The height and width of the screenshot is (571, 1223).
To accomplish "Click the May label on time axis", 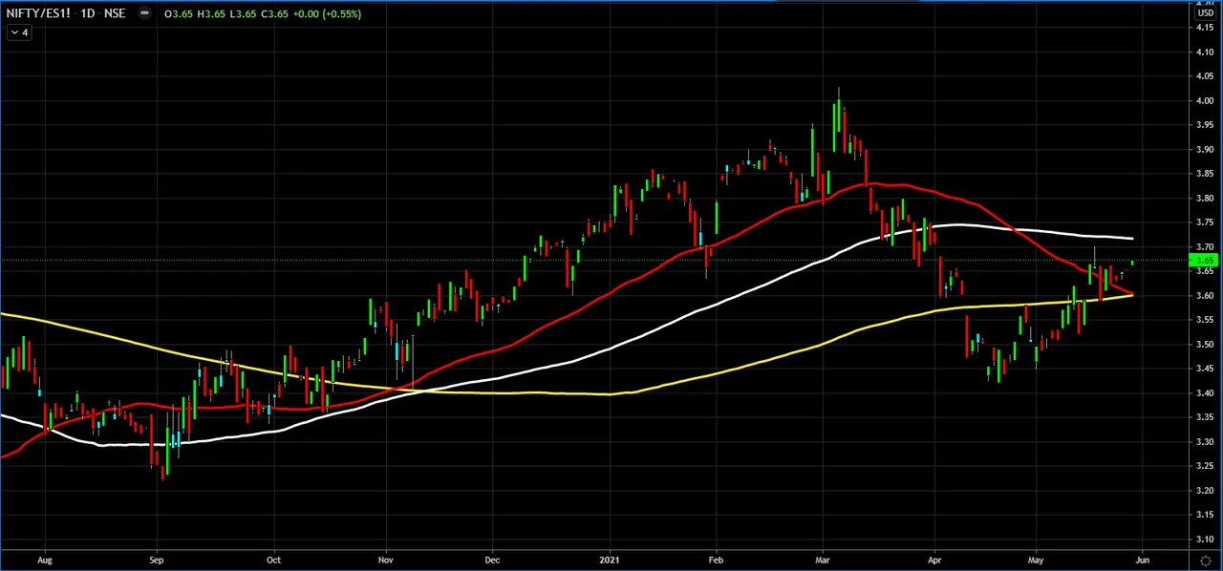I will tap(1036, 560).
